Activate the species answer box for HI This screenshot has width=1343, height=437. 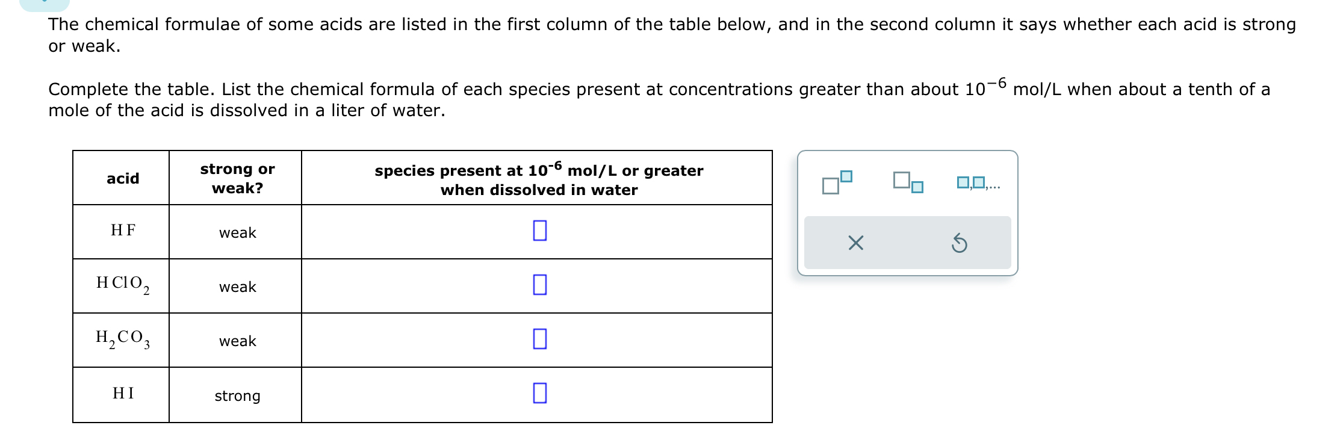pos(539,393)
